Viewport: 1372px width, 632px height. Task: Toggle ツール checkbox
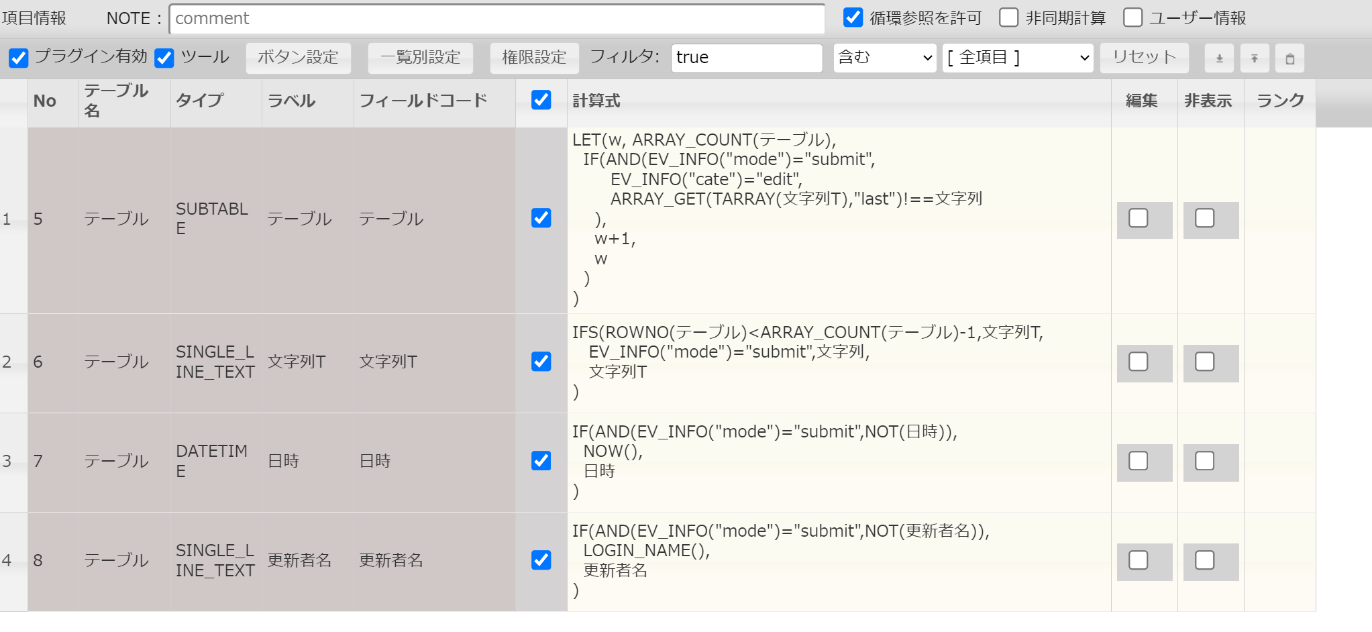point(164,58)
